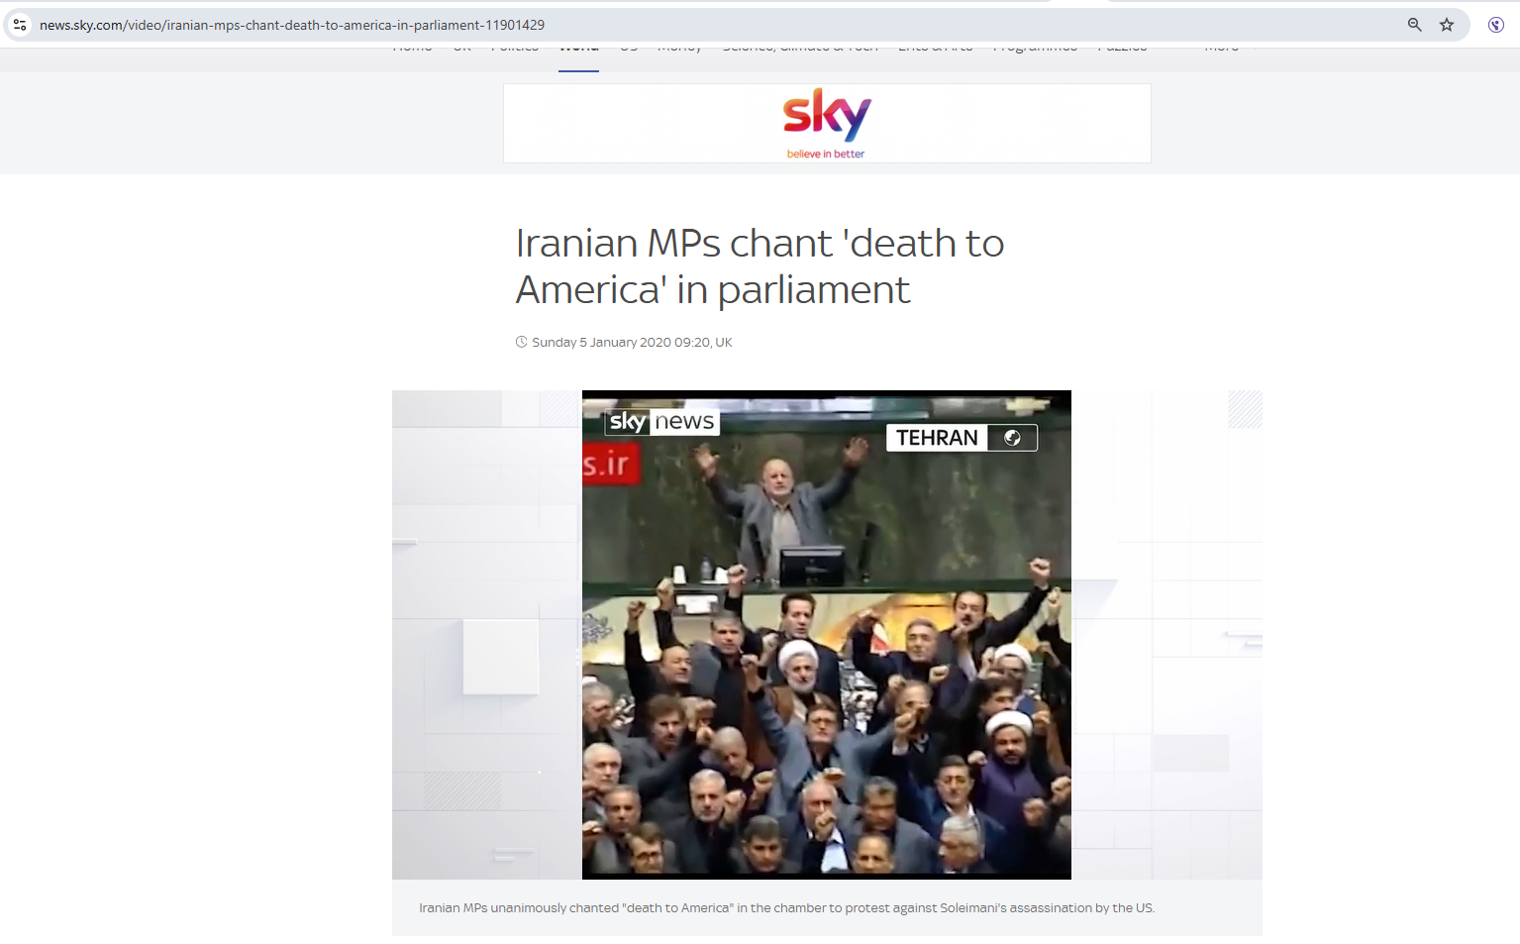This screenshot has width=1520, height=944.
Task: Click the Sky News logo on the video
Action: tap(661, 422)
